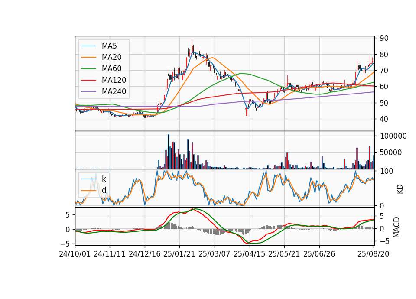
Task: Click the 25/01/21 date label
Action: pyautogui.click(x=179, y=254)
